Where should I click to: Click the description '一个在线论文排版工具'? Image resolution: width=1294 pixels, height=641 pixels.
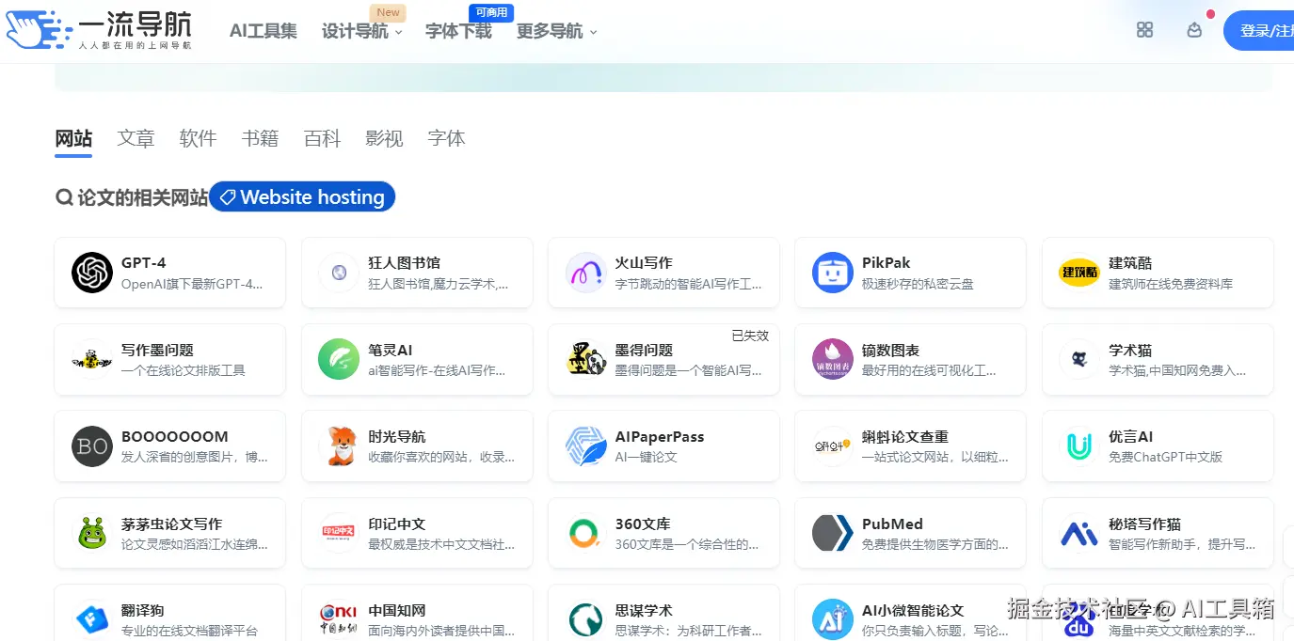[184, 370]
